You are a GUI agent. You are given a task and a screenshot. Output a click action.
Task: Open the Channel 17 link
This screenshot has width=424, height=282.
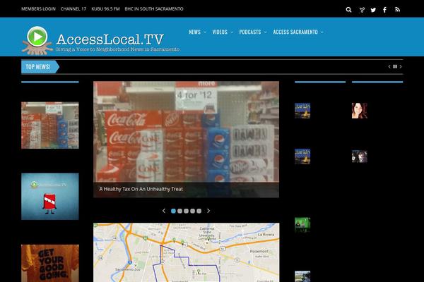click(x=73, y=9)
